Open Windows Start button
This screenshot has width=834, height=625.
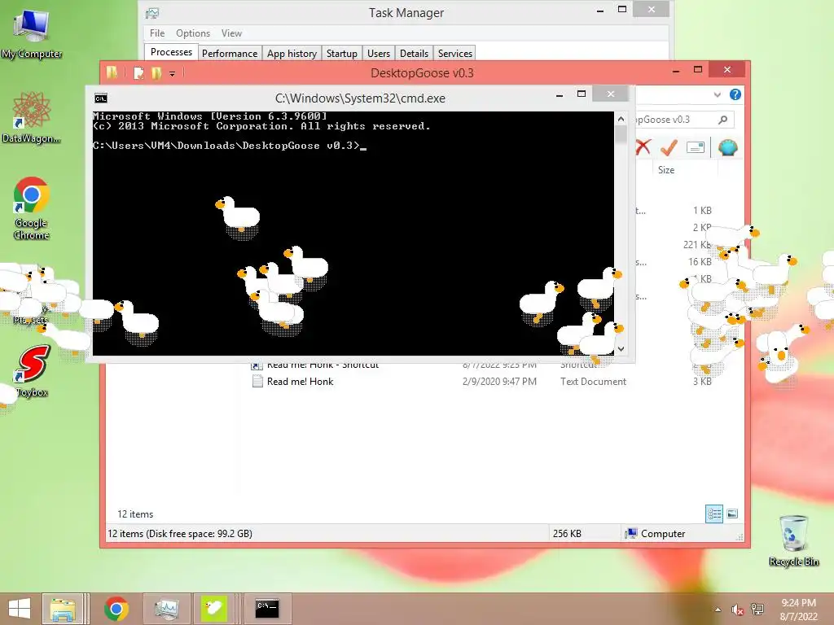point(20,609)
